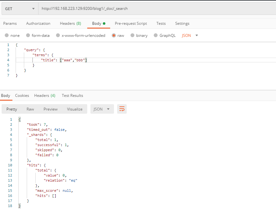Click request editor line number 7
The width and height of the screenshot is (276, 215).
point(8,75)
